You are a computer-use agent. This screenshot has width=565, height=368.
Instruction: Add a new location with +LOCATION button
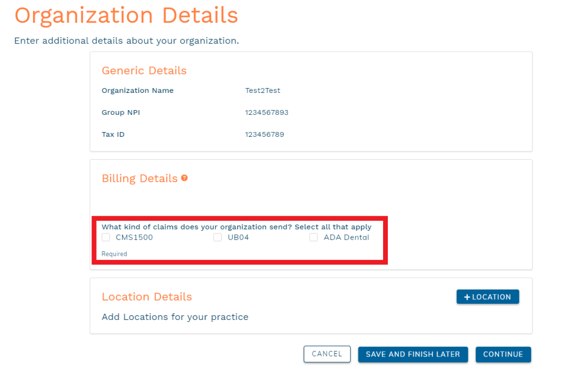487,296
